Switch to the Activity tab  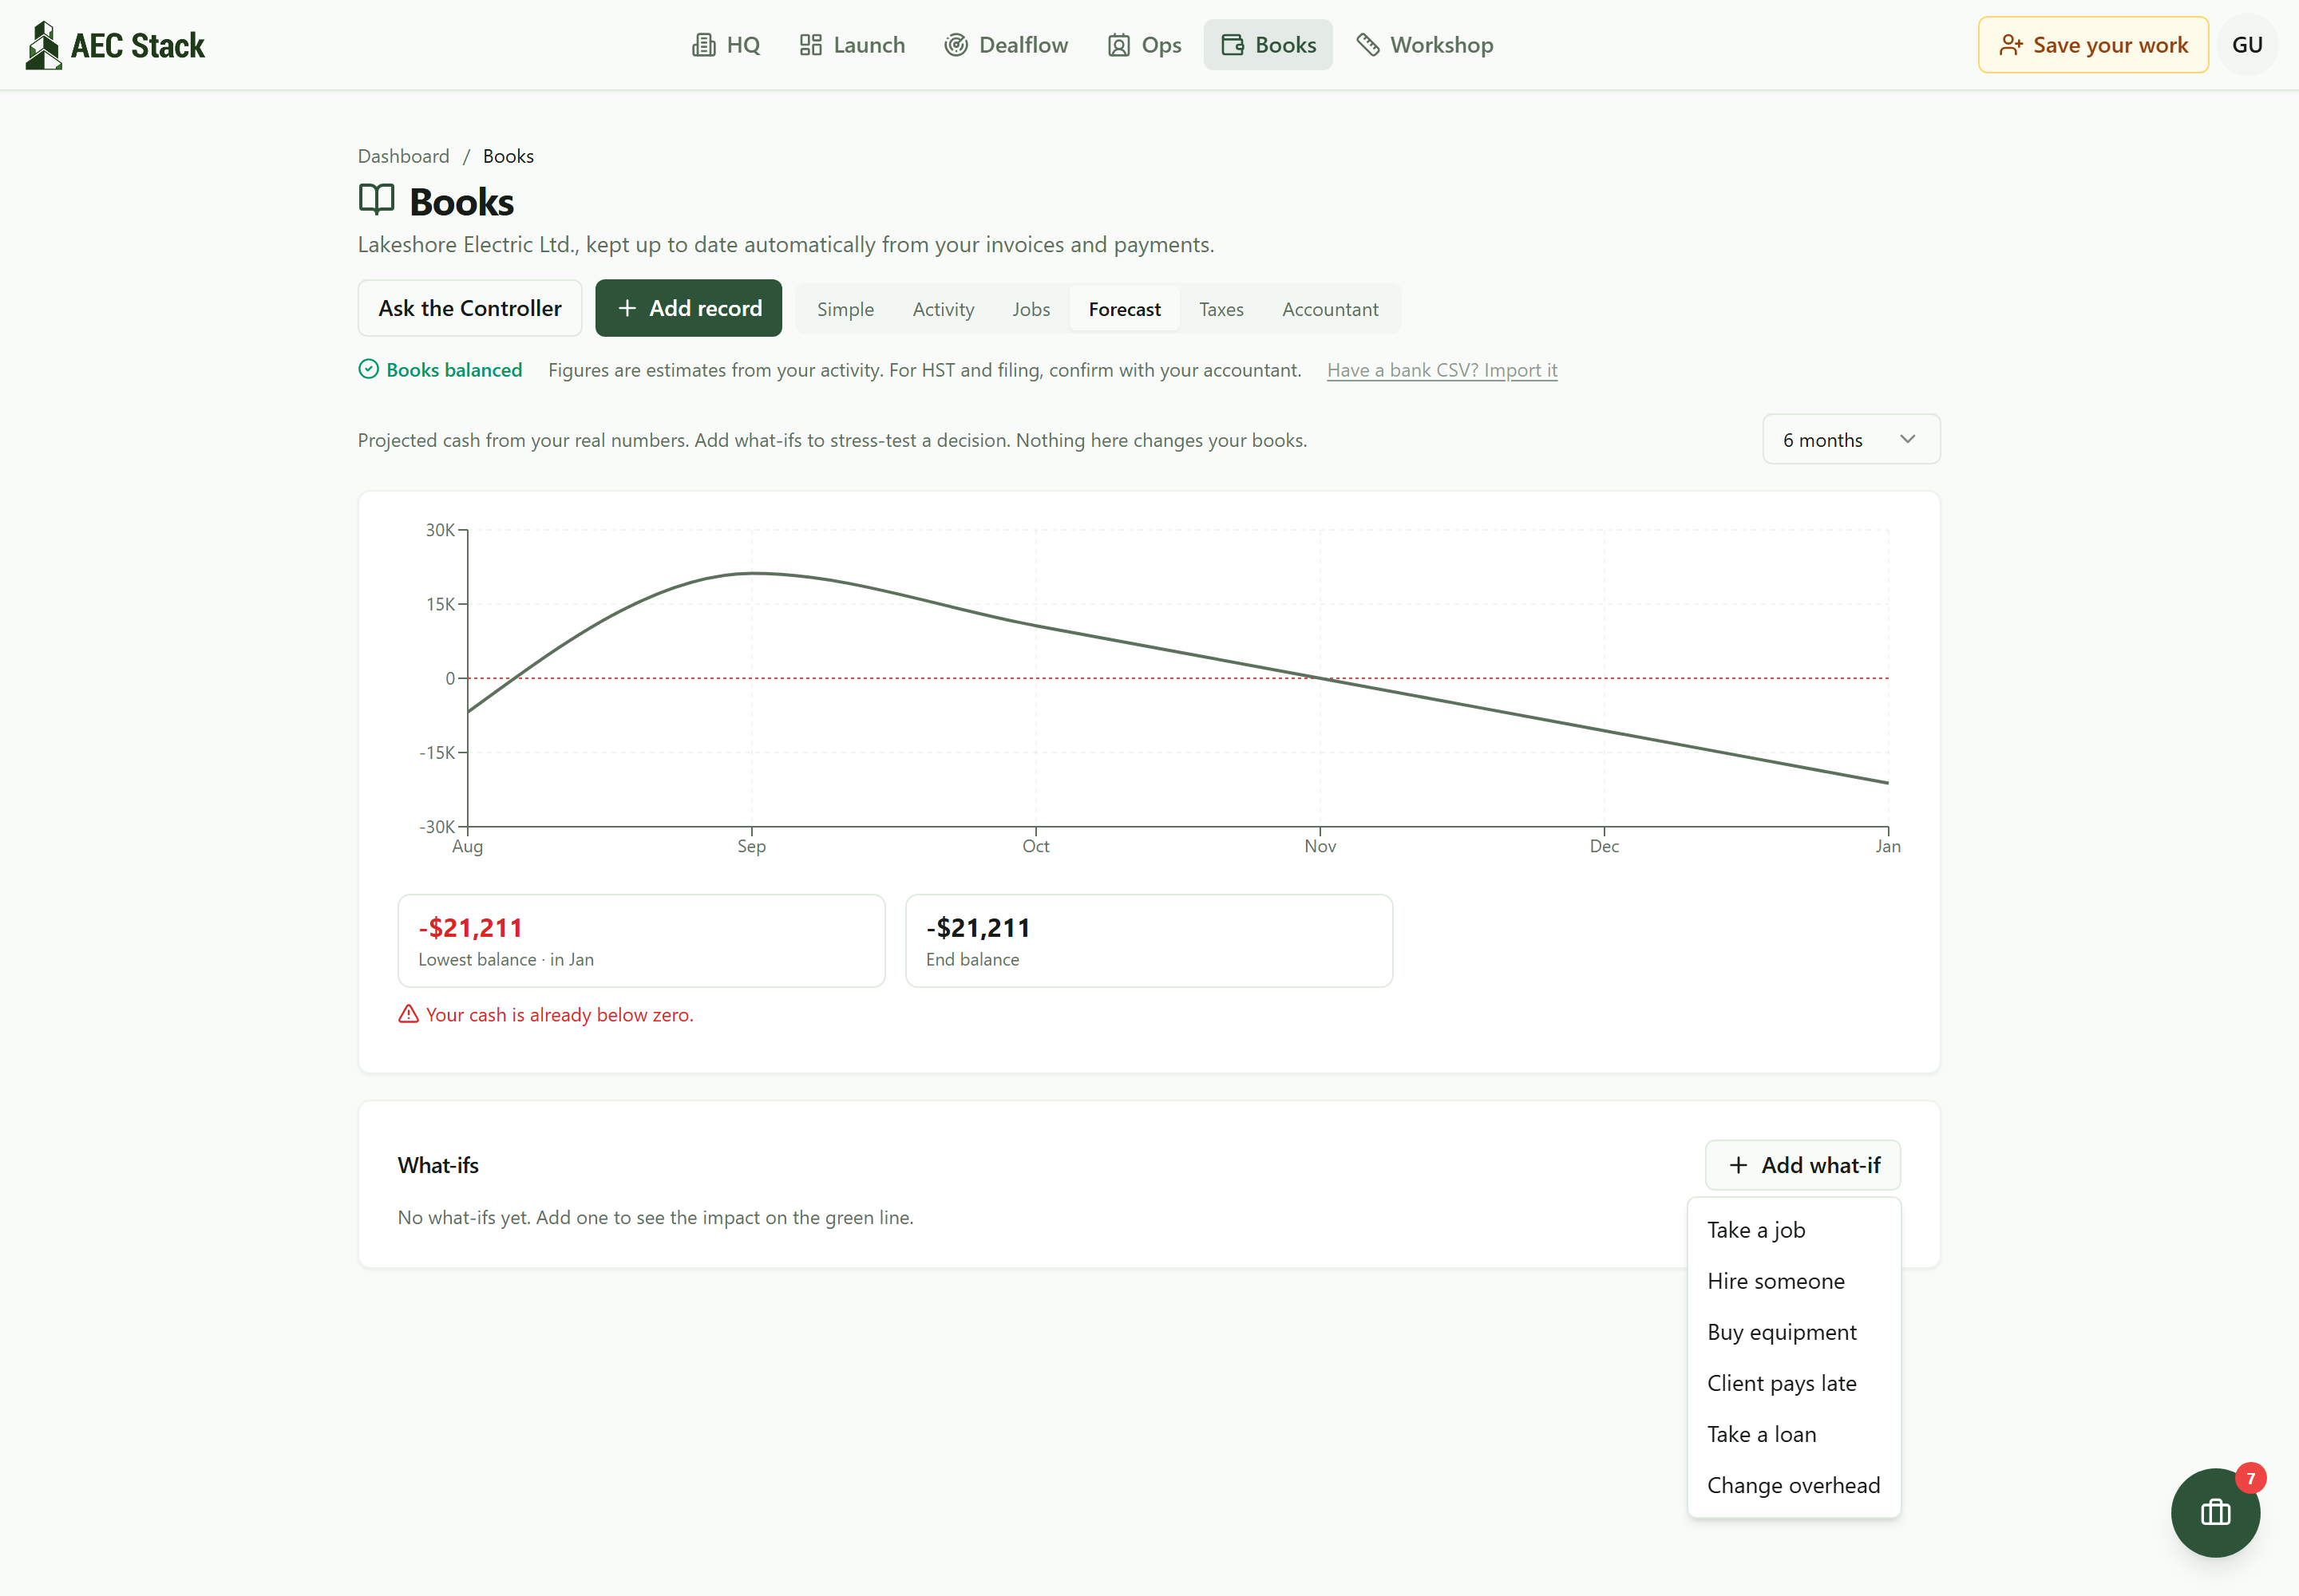[x=943, y=309]
